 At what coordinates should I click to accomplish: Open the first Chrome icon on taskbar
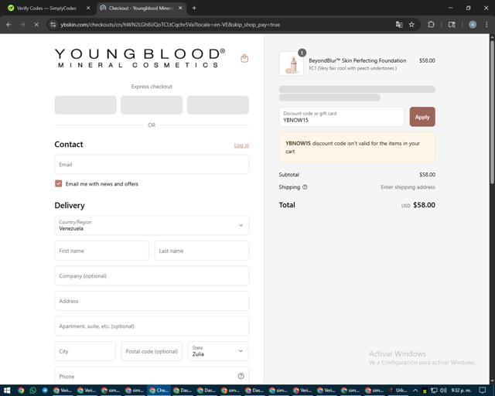pos(21,391)
